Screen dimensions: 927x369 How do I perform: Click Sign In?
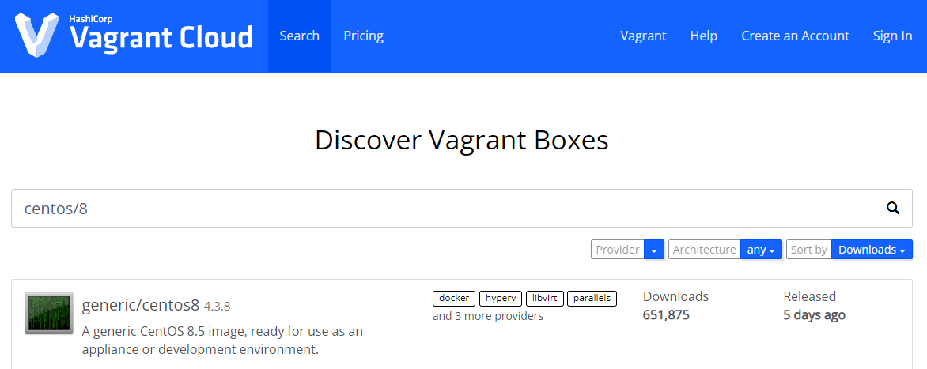coord(892,36)
